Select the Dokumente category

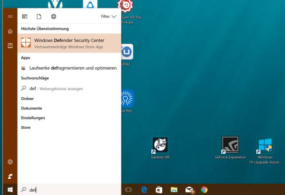click(31, 109)
